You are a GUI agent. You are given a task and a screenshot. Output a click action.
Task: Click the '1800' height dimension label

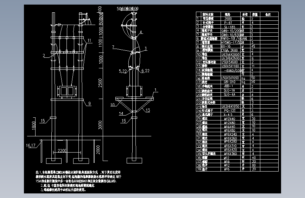coord(34,125)
